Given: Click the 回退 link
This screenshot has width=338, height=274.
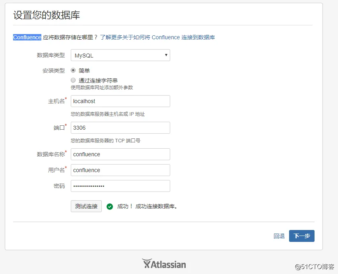Looking at the screenshot, I should [279, 236].
